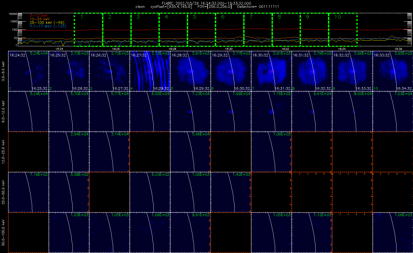Click the '6.0-12.0 keV' row label
Screen dimensions: 413x253
(3, 111)
